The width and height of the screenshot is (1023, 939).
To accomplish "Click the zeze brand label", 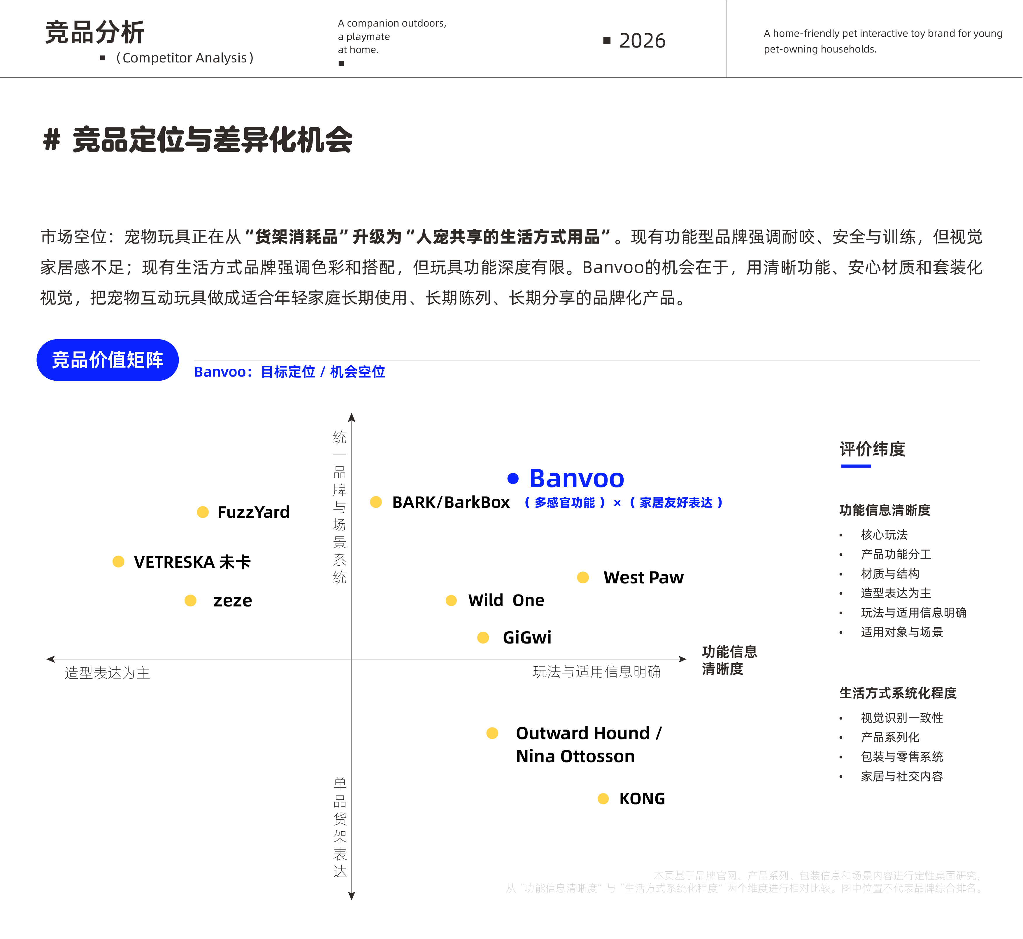I will (233, 601).
